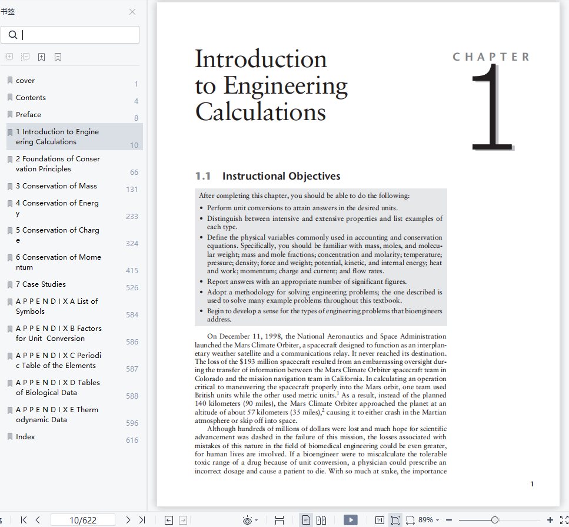Image resolution: width=569 pixels, height=527 pixels.
Task: Open Appendix E Thermodynamic Data bookmark
Action: [x=74, y=415]
